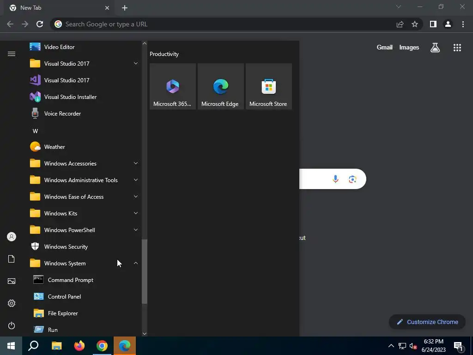Open the notification center icon
Screen dimensions: 473x355
[458, 346]
